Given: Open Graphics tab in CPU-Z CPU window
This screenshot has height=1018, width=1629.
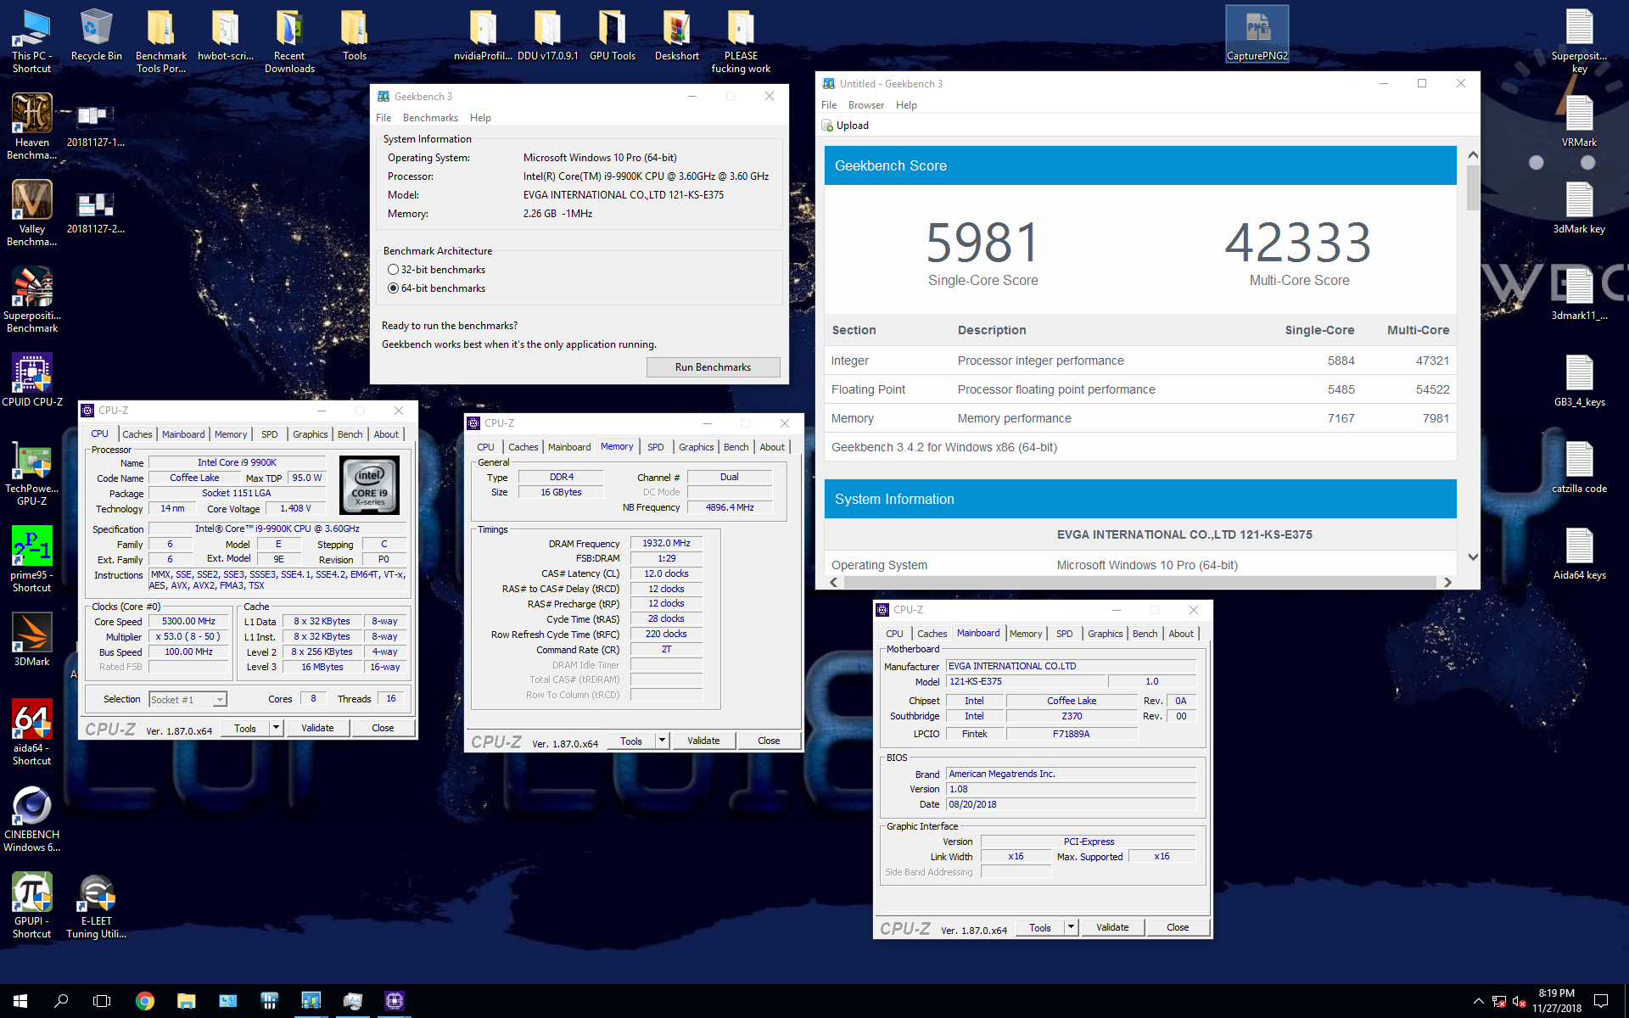Looking at the screenshot, I should point(310,434).
